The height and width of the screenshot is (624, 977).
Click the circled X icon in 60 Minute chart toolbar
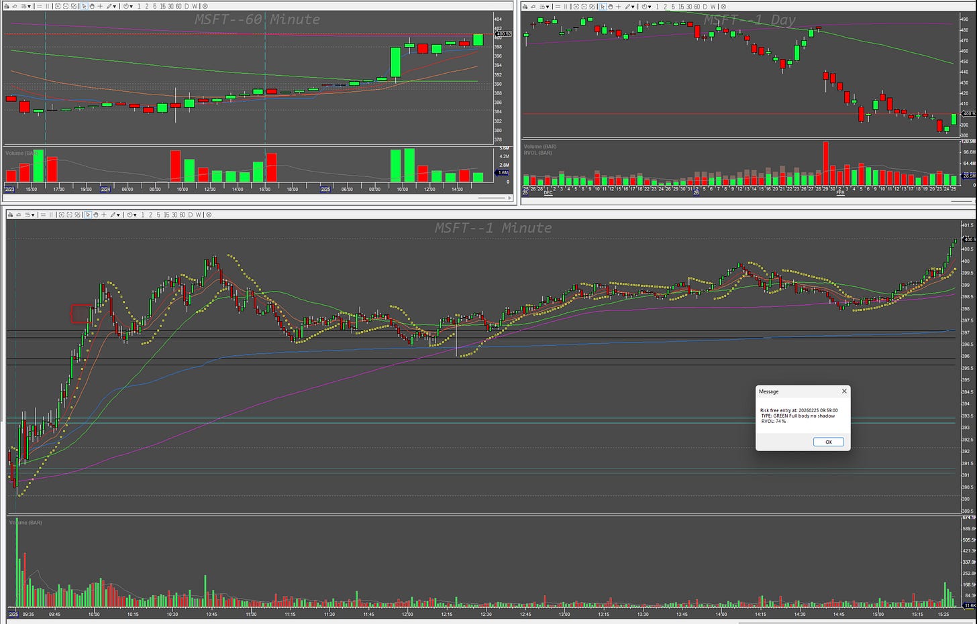pyautogui.click(x=205, y=6)
